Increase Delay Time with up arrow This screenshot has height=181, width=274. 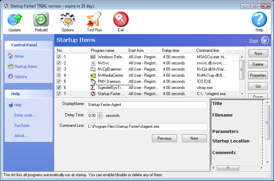[100, 114]
